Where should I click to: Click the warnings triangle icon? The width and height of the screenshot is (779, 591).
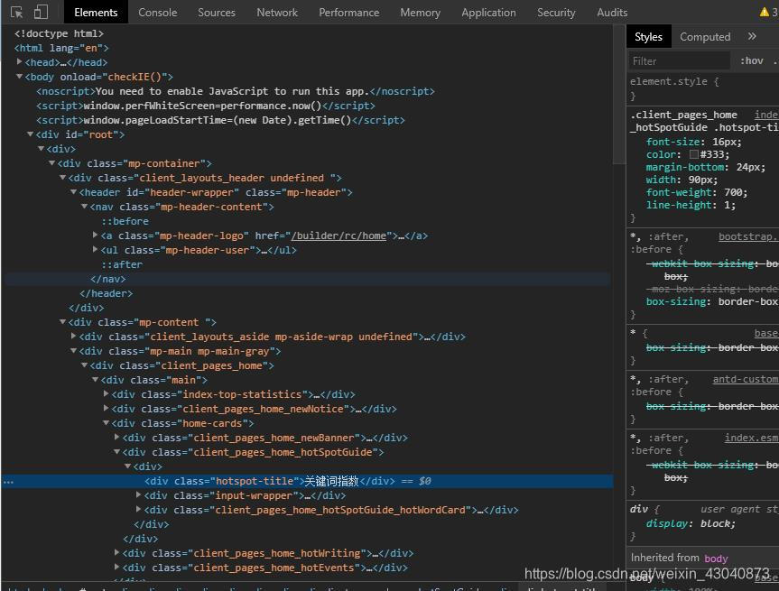[764, 12]
